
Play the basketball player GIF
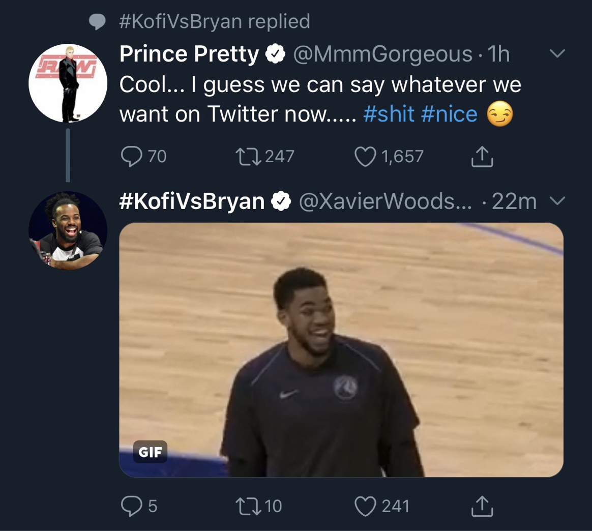pos(341,349)
